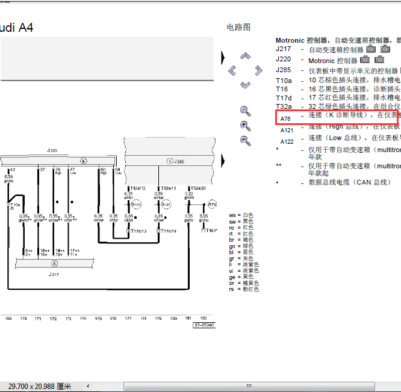Select the gn = 绿色 color code
The height and width of the screenshot is (392, 401).
click(x=241, y=246)
